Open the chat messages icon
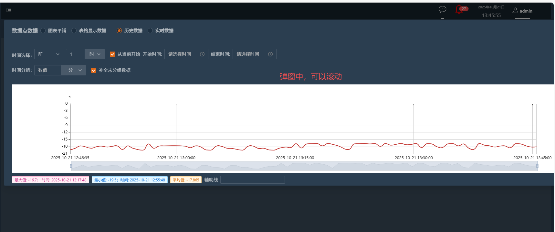This screenshot has height=232, width=555. click(x=442, y=9)
